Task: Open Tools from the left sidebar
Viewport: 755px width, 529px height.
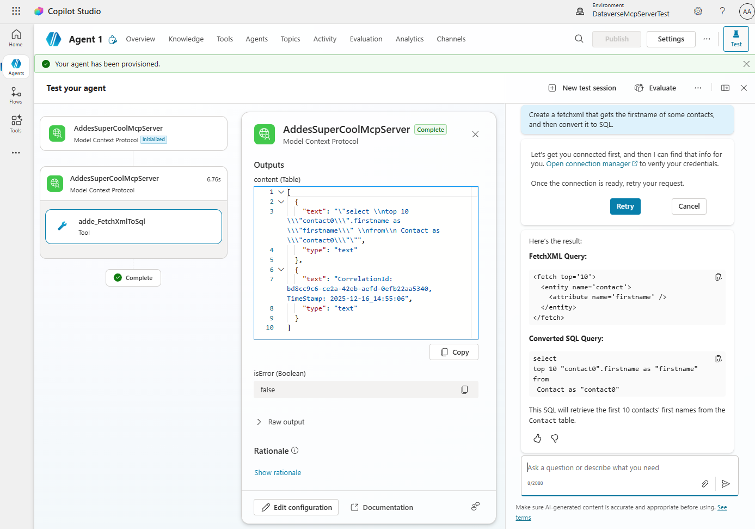Action: pyautogui.click(x=16, y=123)
